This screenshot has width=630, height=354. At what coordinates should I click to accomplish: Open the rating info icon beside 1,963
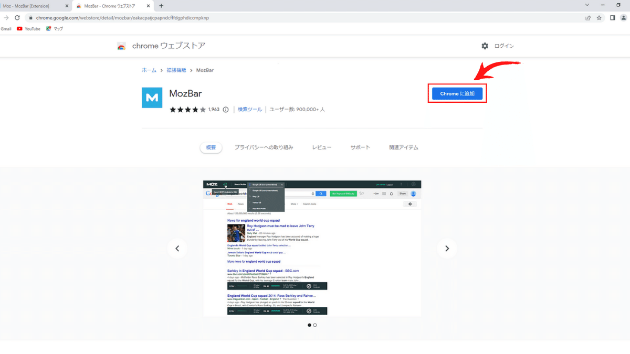[226, 110]
